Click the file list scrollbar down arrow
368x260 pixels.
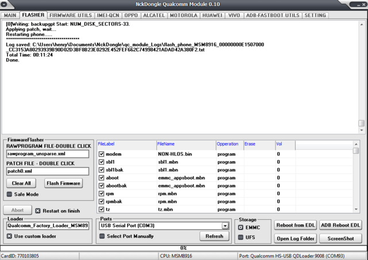(356, 209)
